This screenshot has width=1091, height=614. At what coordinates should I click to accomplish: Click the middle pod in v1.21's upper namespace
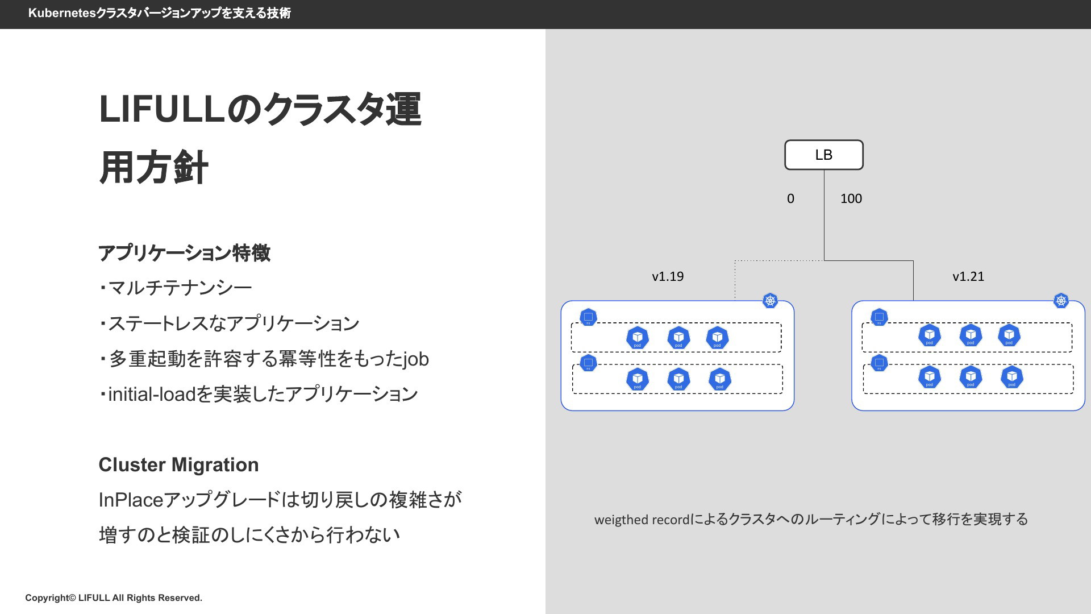[971, 335]
